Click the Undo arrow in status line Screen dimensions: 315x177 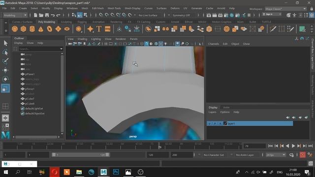click(53, 15)
